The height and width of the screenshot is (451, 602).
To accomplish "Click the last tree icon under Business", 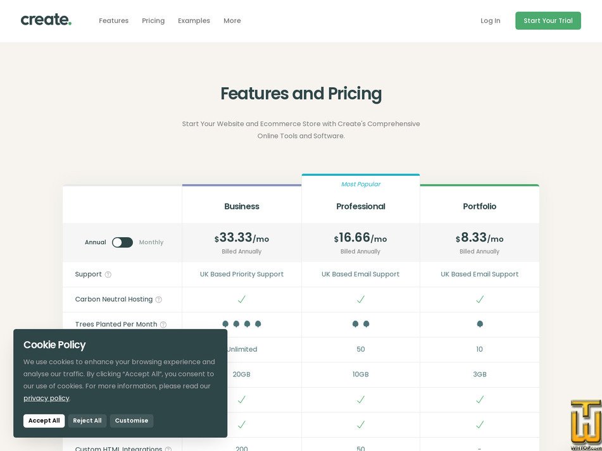I will (258, 324).
